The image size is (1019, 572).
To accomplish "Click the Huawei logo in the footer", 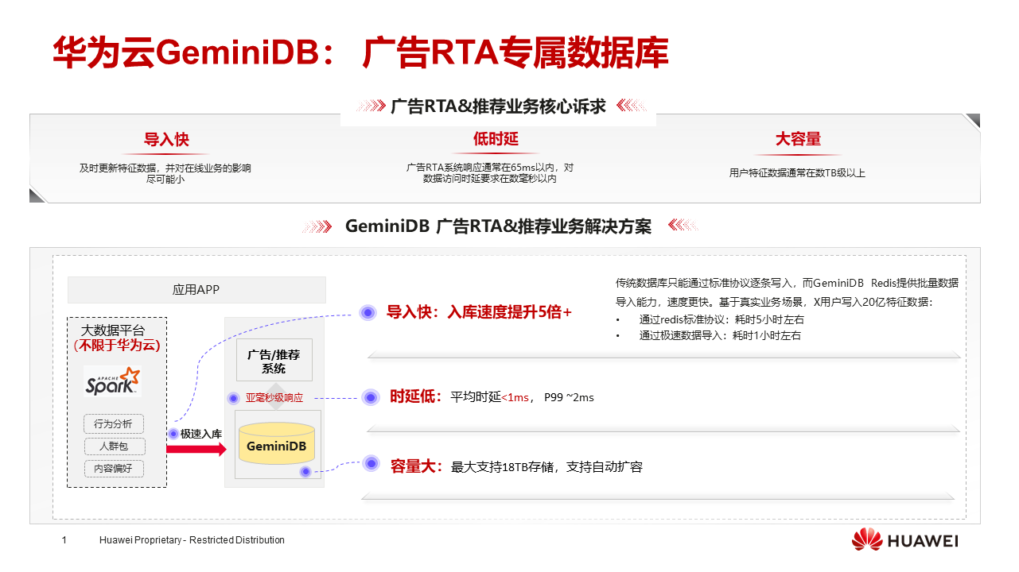I will 905,540.
